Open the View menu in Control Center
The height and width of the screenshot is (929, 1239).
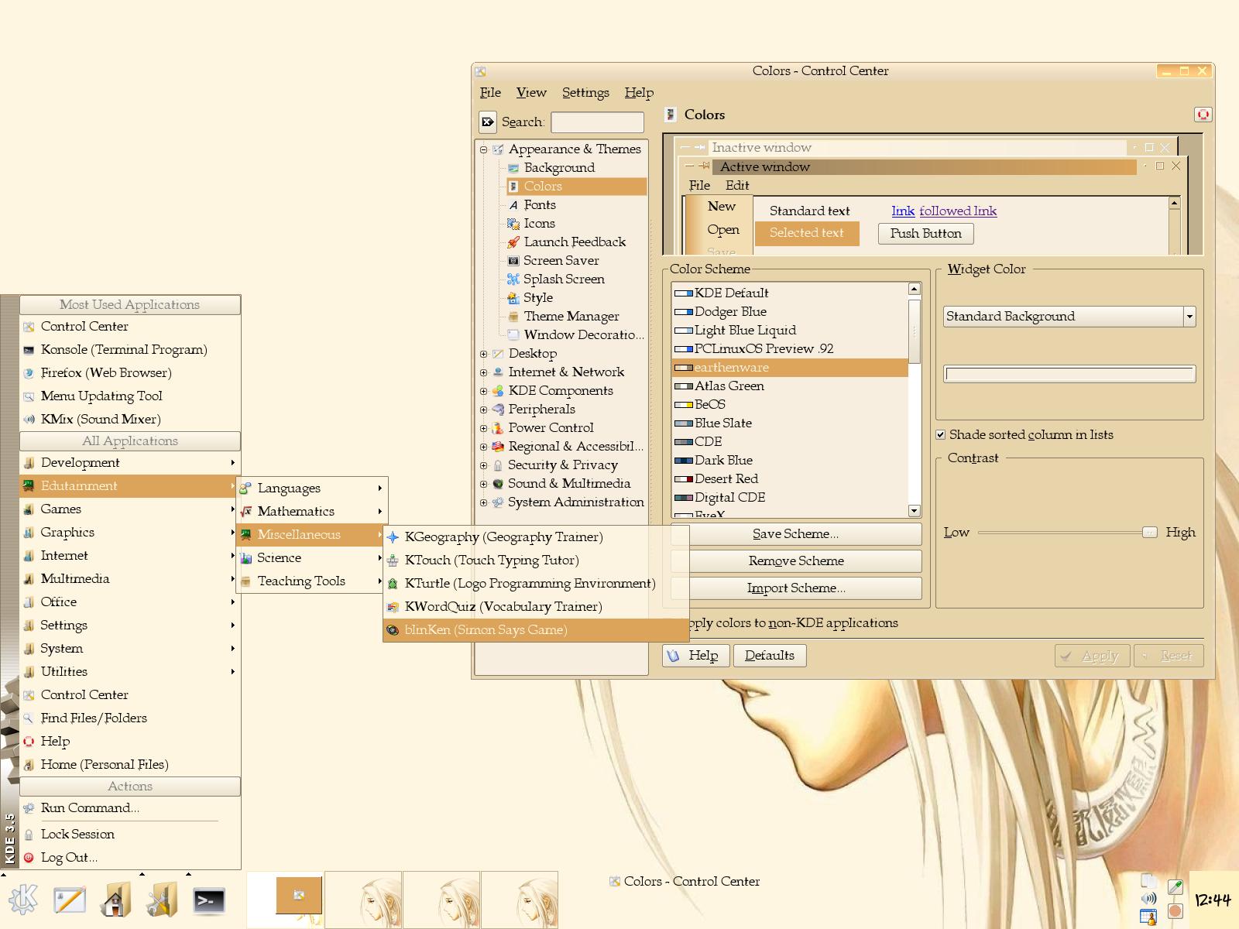tap(531, 92)
